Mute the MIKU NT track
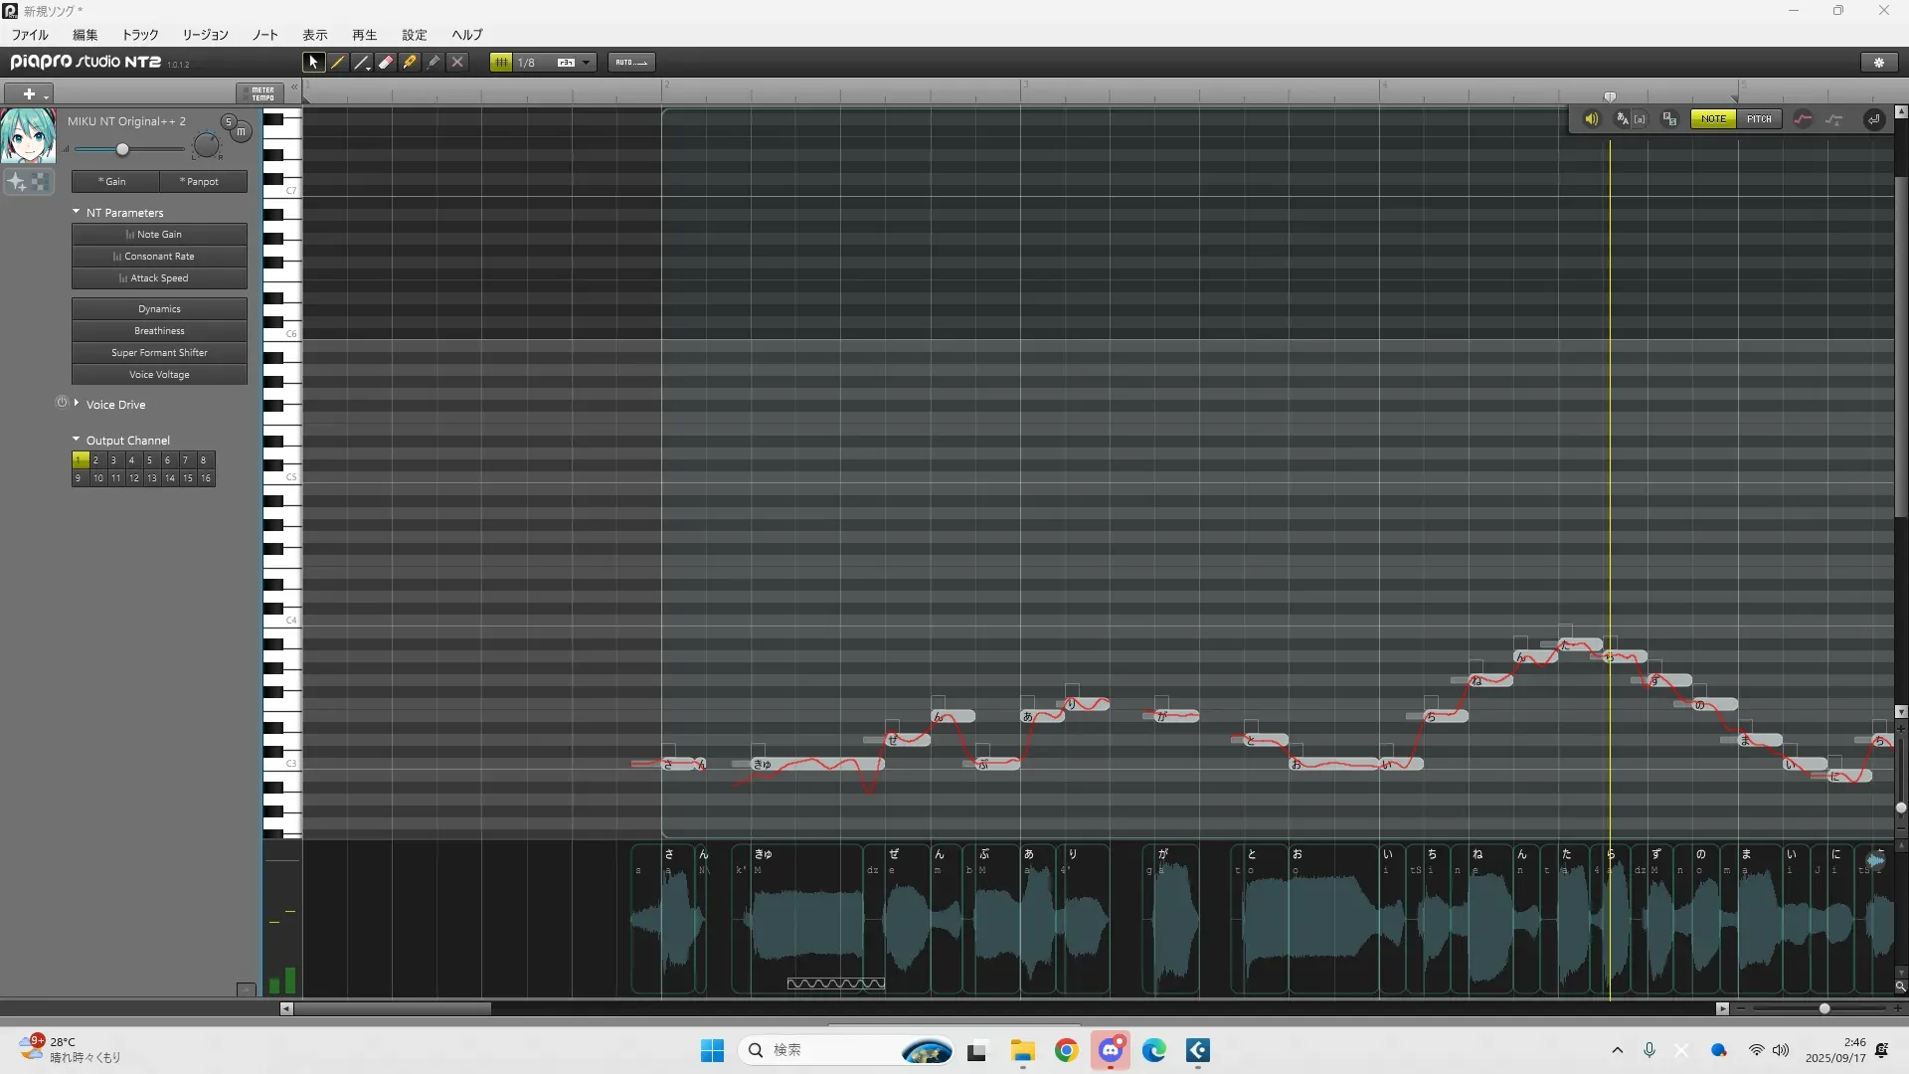 (x=242, y=131)
